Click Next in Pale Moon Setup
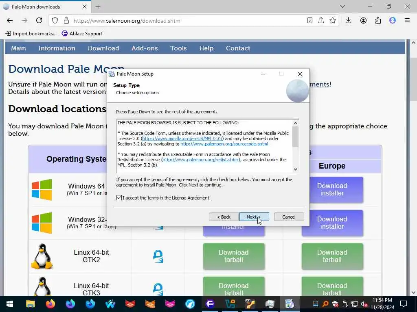 [x=254, y=217]
